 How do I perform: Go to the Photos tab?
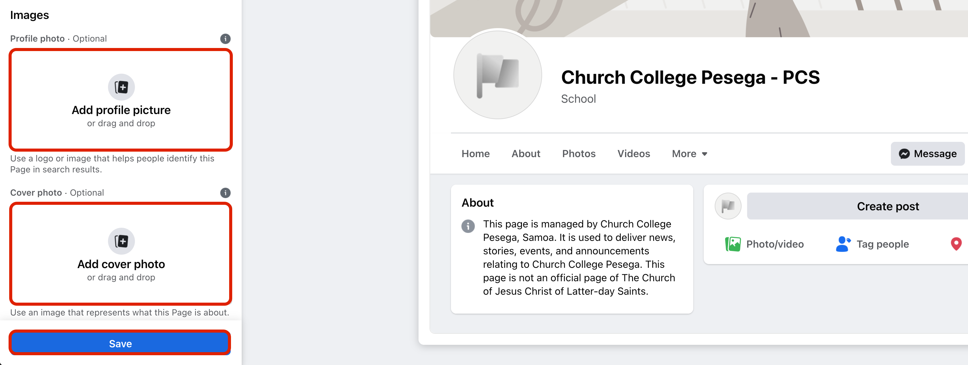(578, 153)
